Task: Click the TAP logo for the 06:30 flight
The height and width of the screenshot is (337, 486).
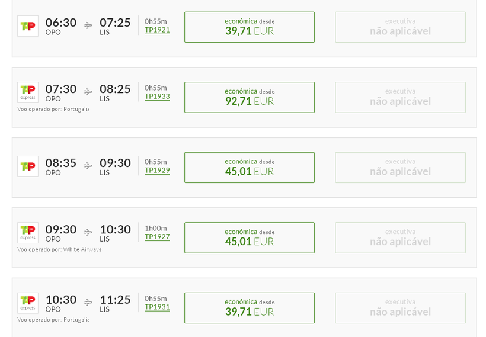Action: (x=28, y=26)
